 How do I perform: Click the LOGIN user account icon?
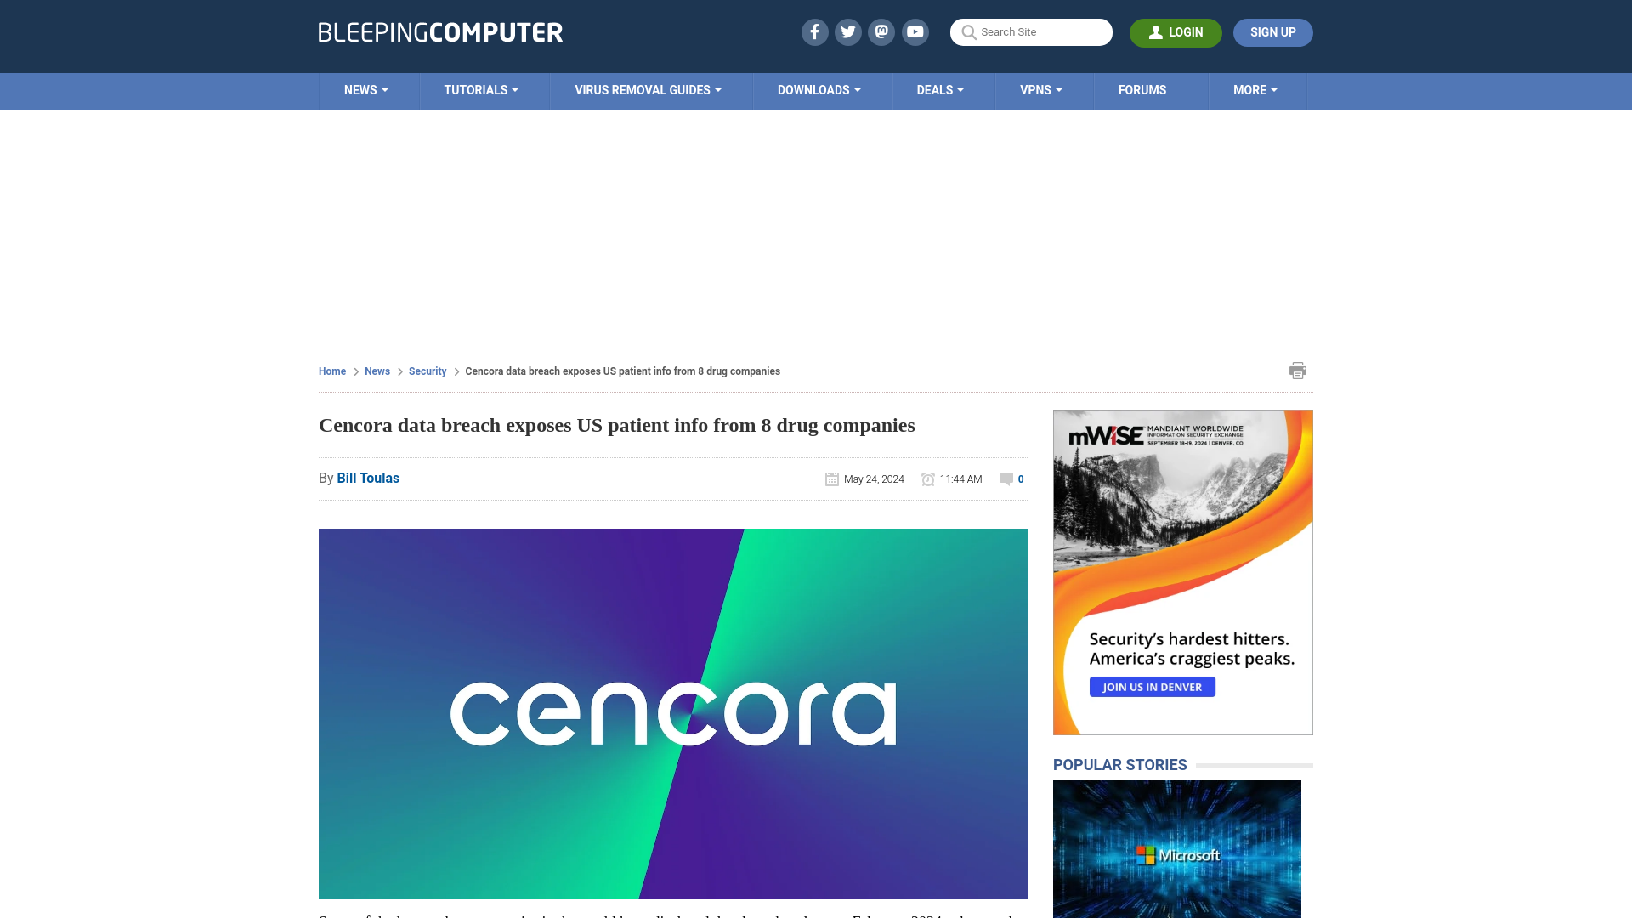pos(1156,32)
